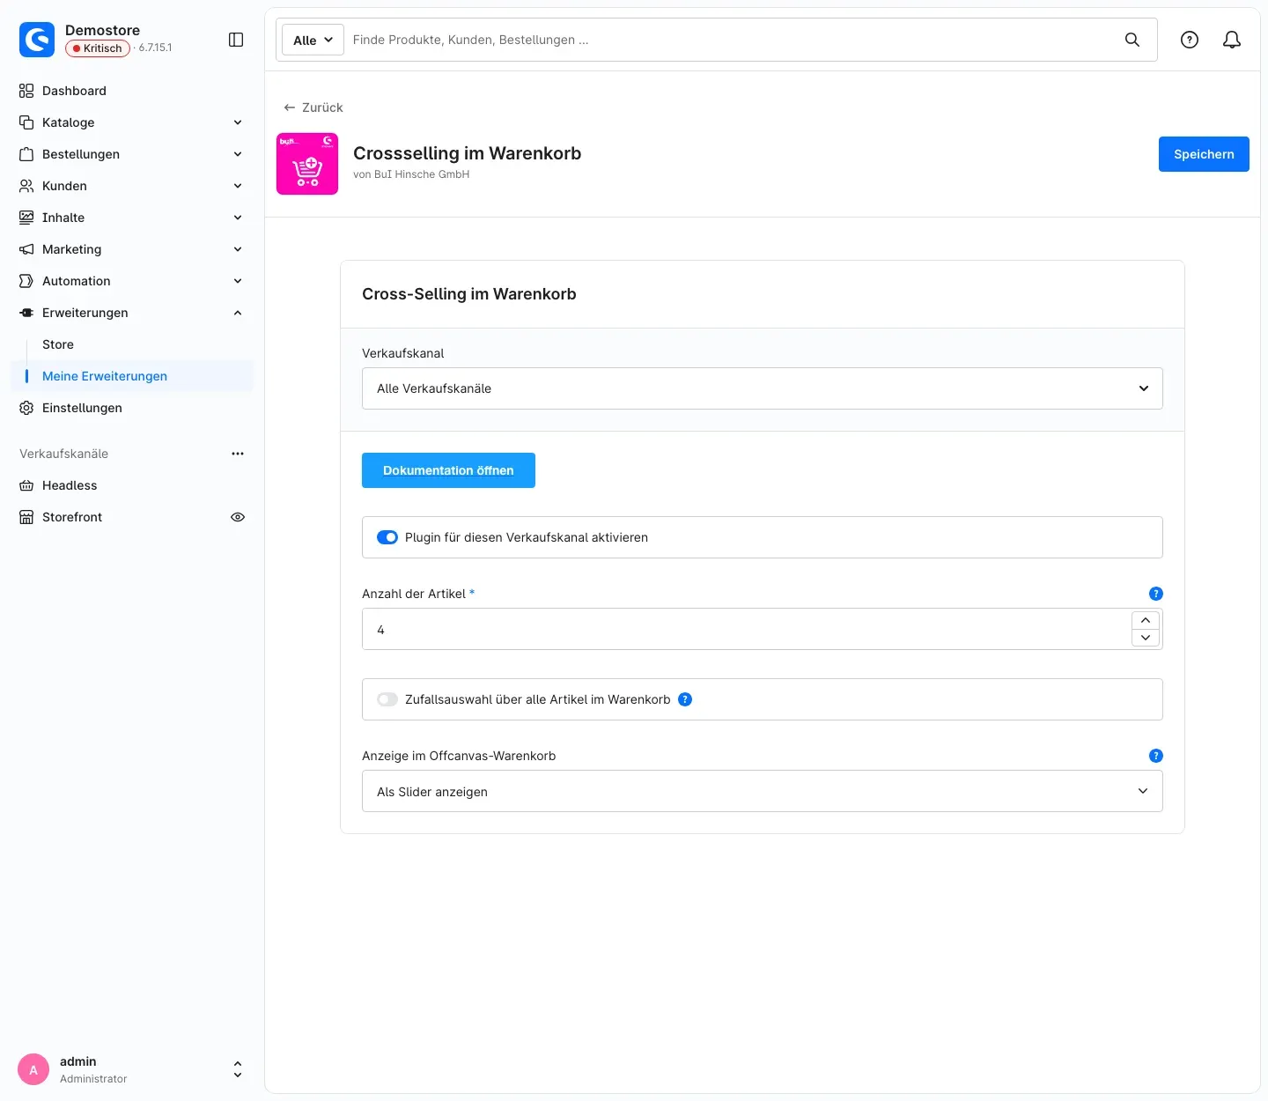Screen dimensions: 1268x1101
Task: Open the Dashboard menu item
Action: coord(132,91)
